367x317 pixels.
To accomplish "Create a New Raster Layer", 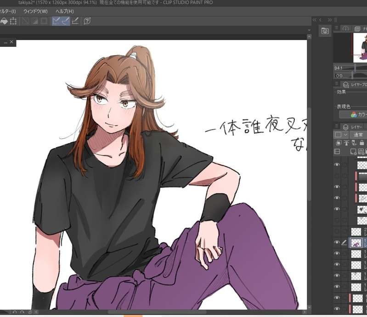I will [x=353, y=152].
